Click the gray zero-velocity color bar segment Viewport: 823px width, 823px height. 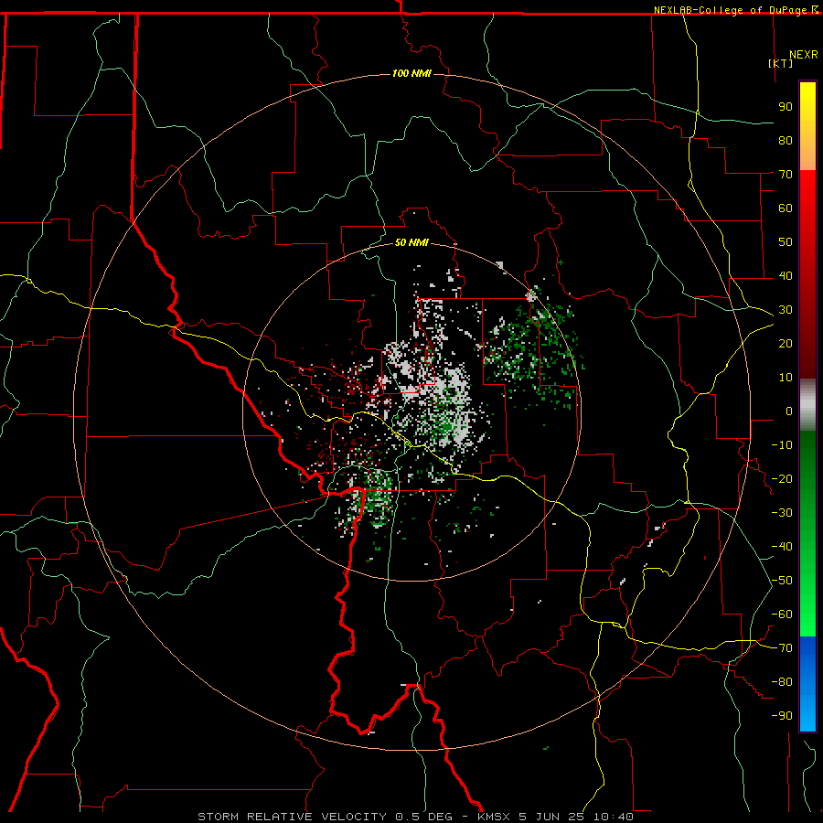click(807, 405)
